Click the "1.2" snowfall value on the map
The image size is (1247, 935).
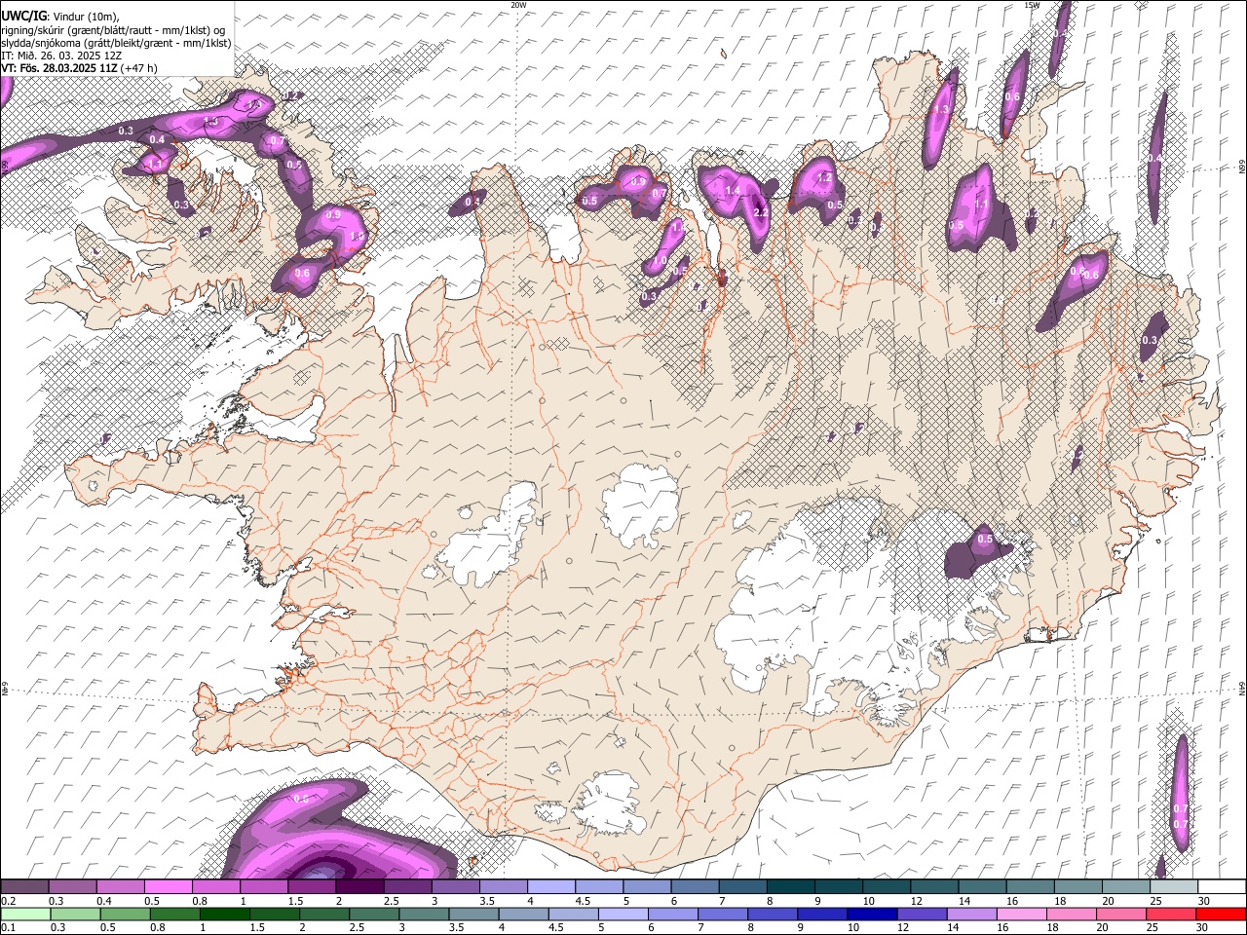[x=824, y=178]
